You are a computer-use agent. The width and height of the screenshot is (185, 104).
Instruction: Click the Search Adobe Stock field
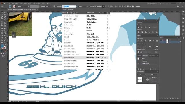[x=168, y=3]
